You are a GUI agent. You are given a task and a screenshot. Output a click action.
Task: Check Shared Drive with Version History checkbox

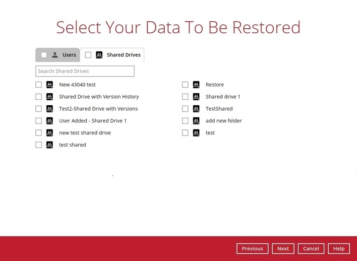39,97
